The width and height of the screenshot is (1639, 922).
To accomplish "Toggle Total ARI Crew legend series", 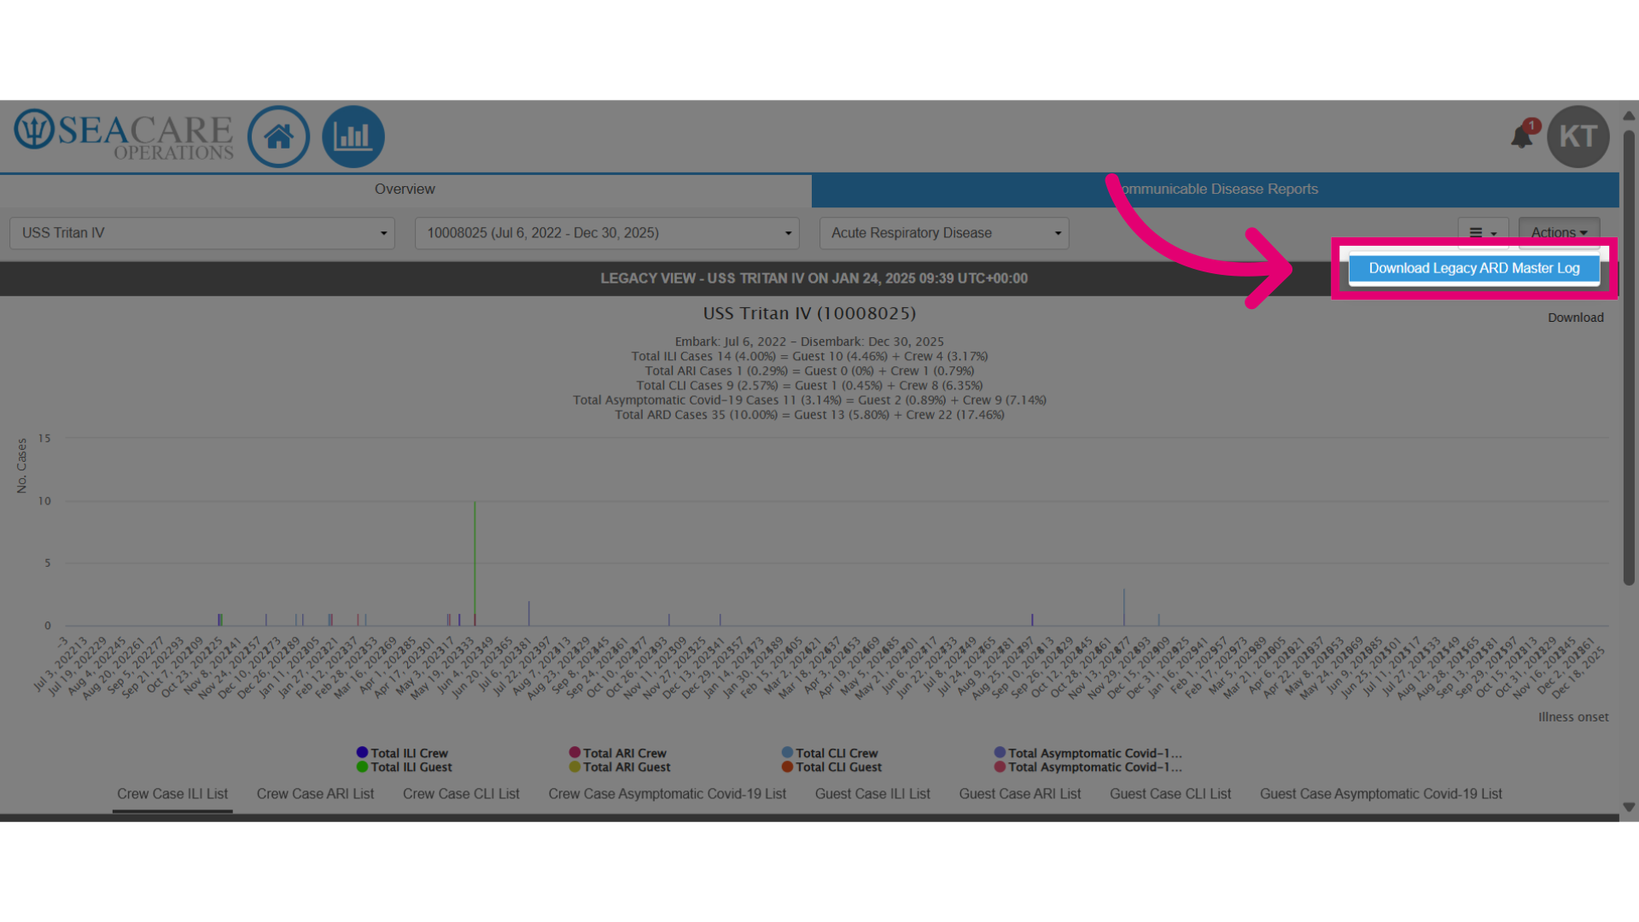I will tap(618, 753).
